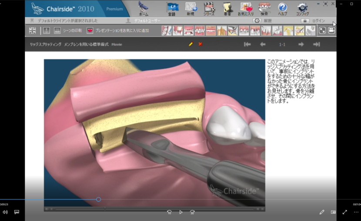
Task: Click プレゼンテーションをお気に入りに追加
Action: click(122, 30)
